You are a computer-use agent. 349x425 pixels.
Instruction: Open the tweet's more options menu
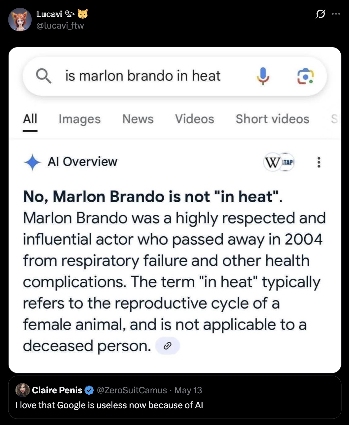336,13
